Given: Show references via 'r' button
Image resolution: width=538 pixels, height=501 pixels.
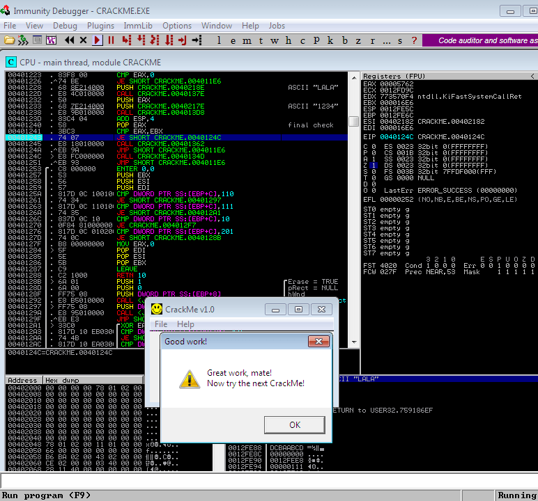Looking at the screenshot, I should [373, 41].
